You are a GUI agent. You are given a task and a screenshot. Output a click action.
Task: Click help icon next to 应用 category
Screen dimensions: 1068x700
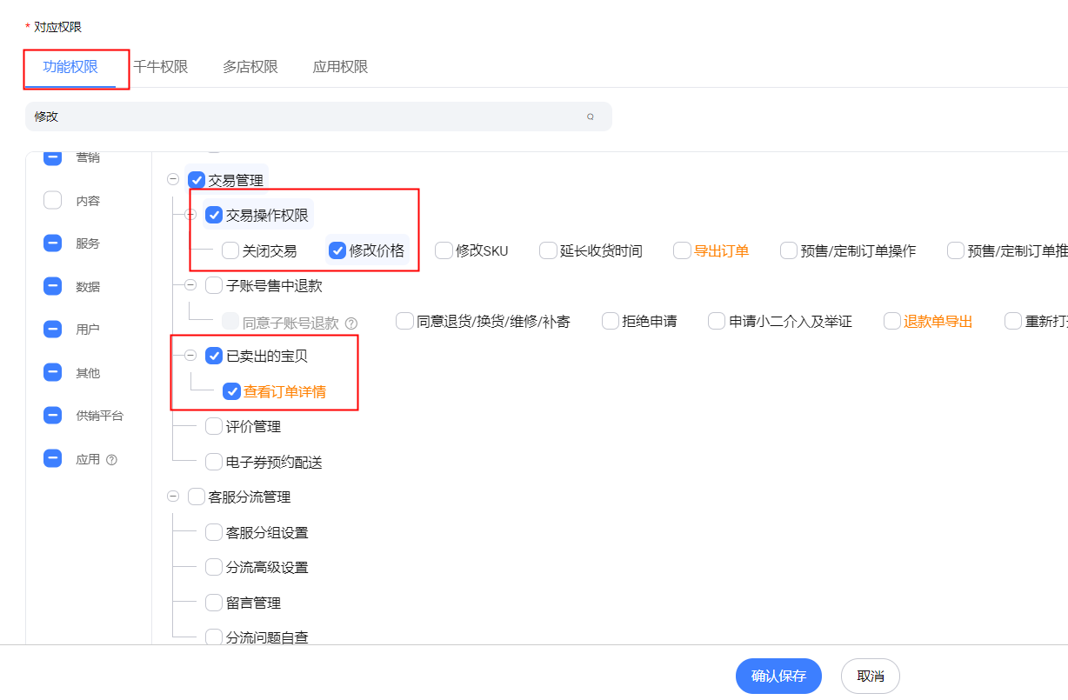coord(111,460)
